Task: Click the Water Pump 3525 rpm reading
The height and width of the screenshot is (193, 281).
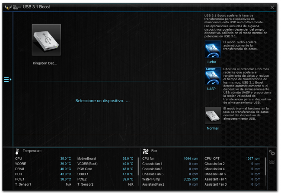Action: click(x=191, y=179)
